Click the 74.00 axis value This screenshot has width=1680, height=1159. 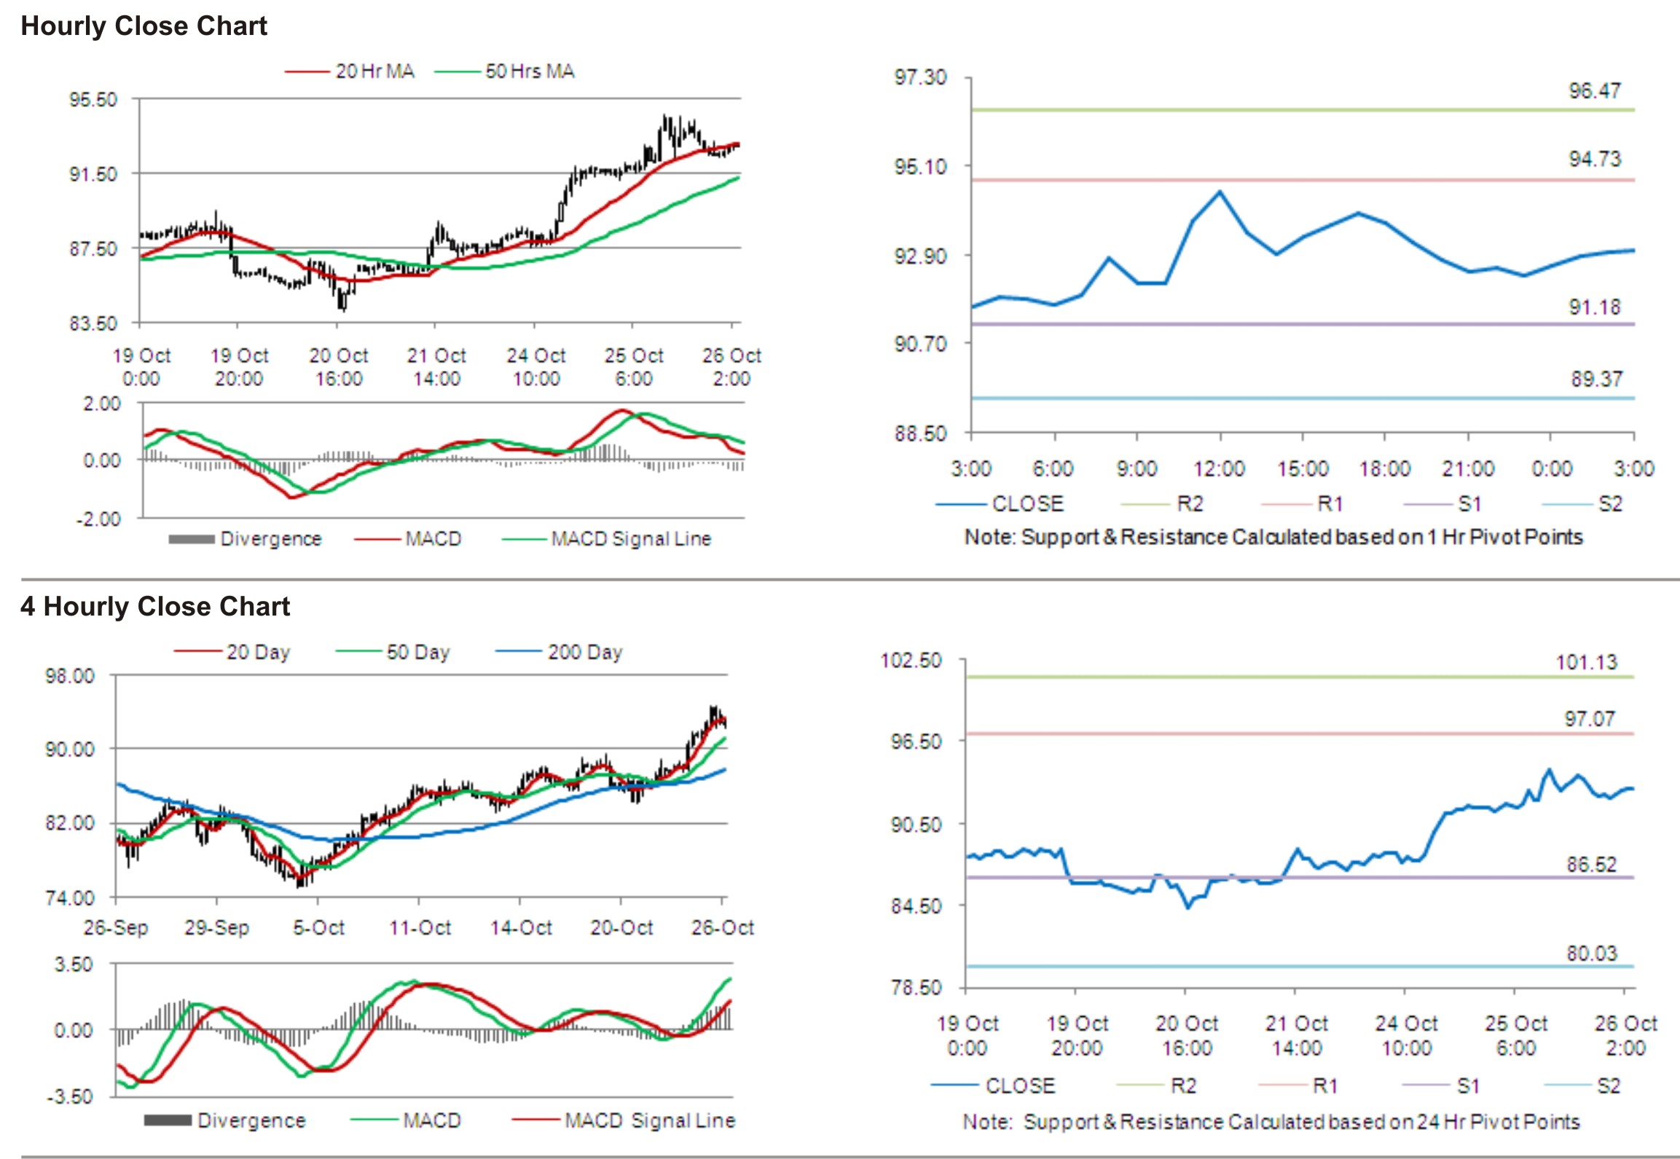point(70,897)
